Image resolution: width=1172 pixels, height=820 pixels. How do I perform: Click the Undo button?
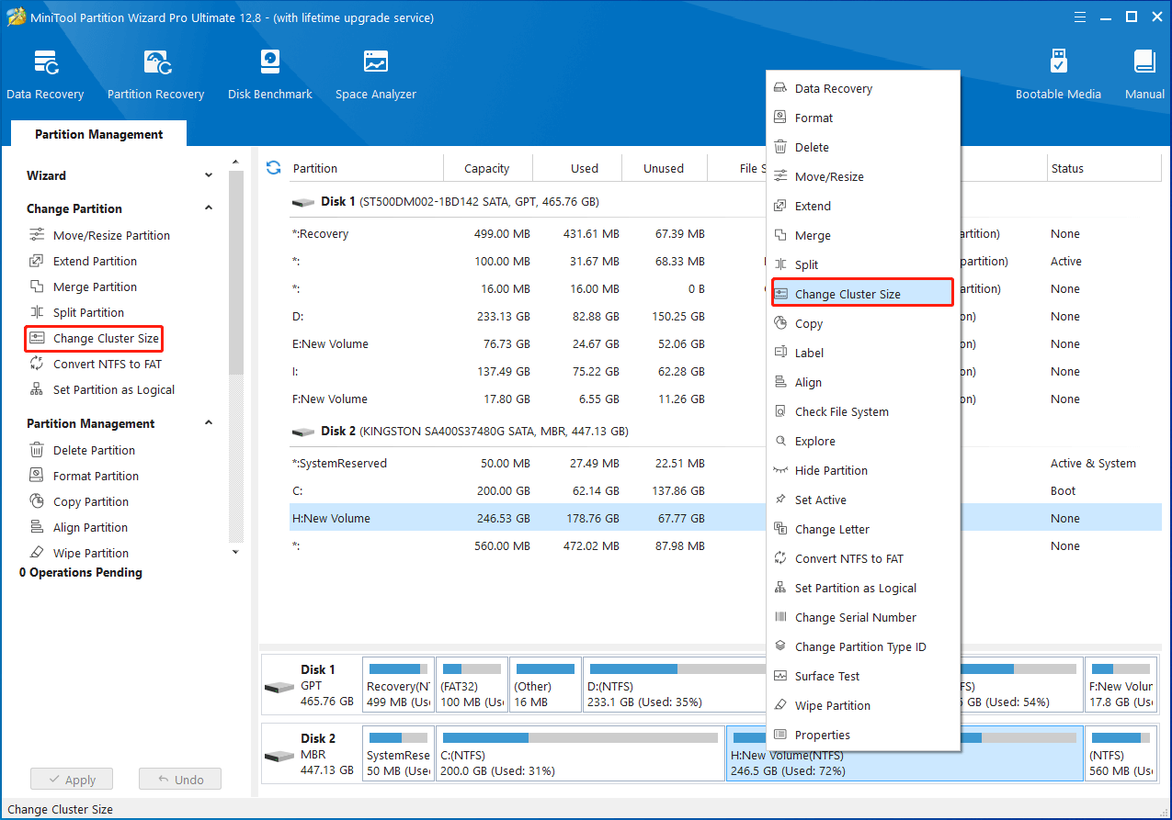click(179, 779)
